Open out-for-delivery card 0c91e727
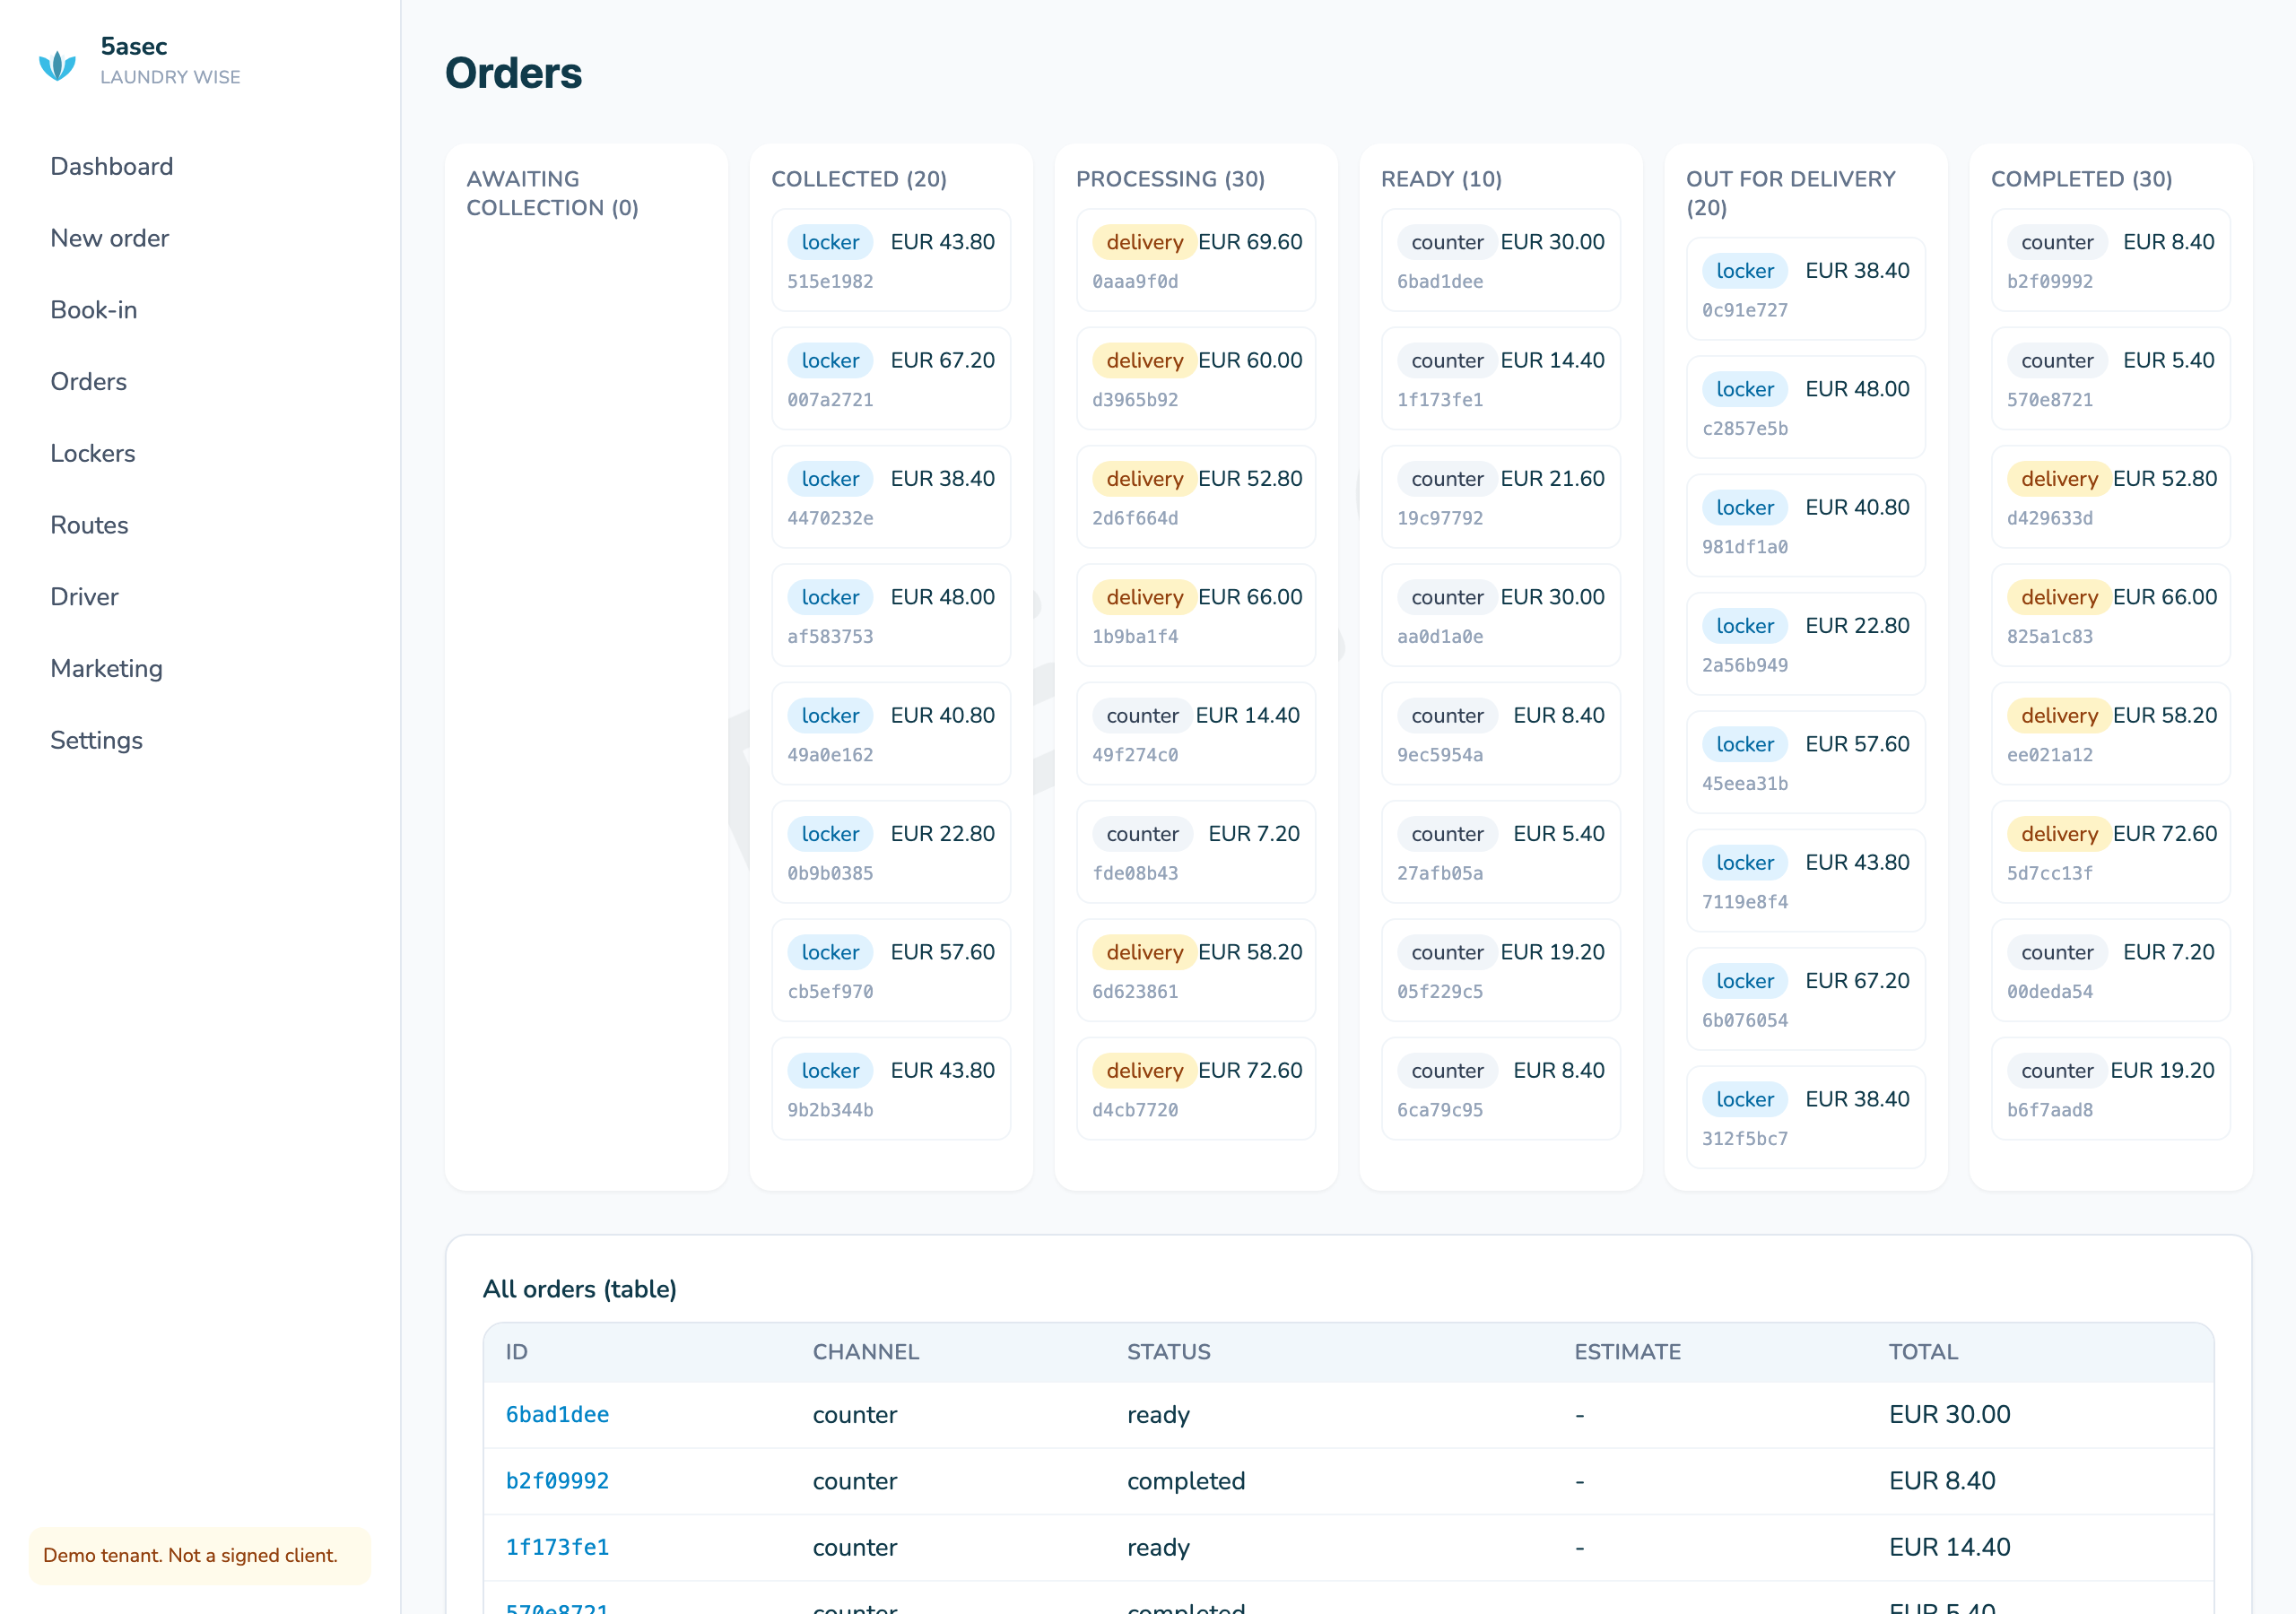The width and height of the screenshot is (2296, 1614). [1806, 289]
